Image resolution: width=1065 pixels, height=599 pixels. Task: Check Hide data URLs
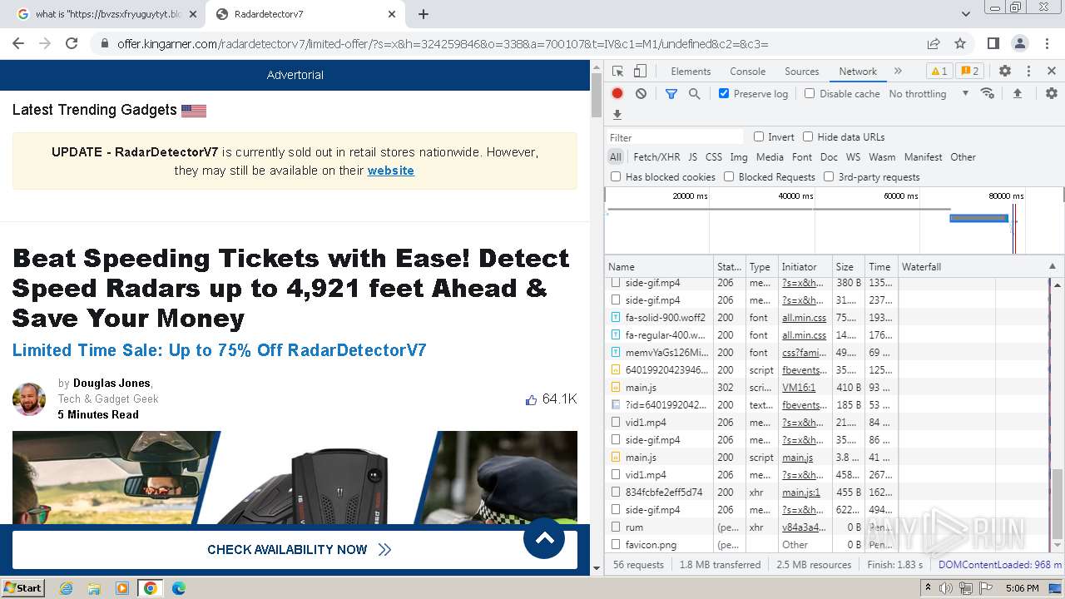[x=808, y=136]
